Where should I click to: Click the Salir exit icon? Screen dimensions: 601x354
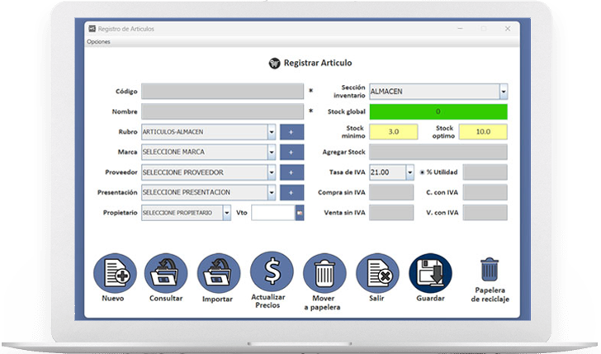tap(377, 272)
